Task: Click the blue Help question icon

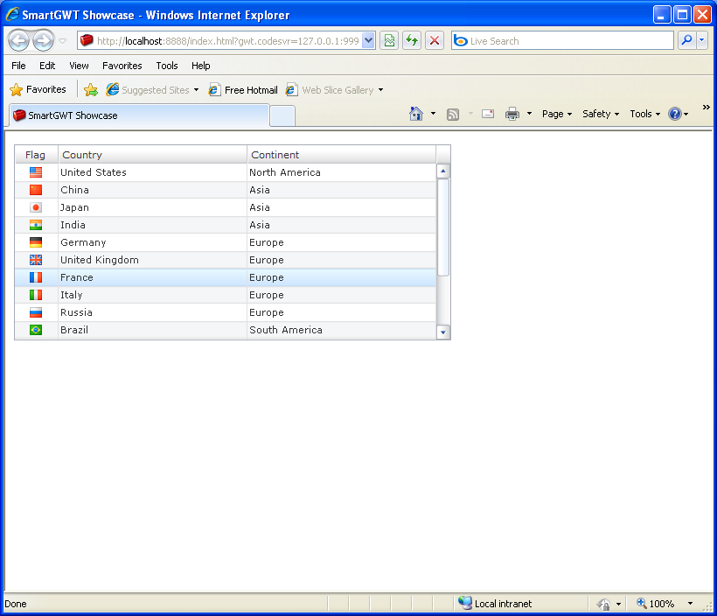Action: coord(675,114)
